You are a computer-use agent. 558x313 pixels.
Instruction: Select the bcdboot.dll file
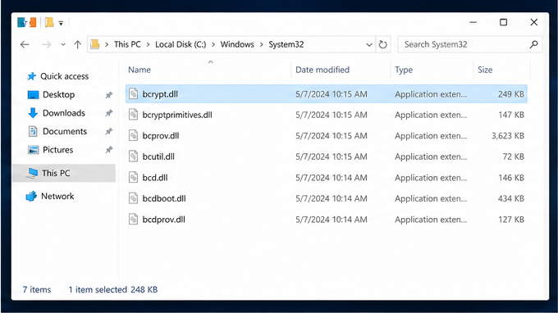[x=327, y=198]
